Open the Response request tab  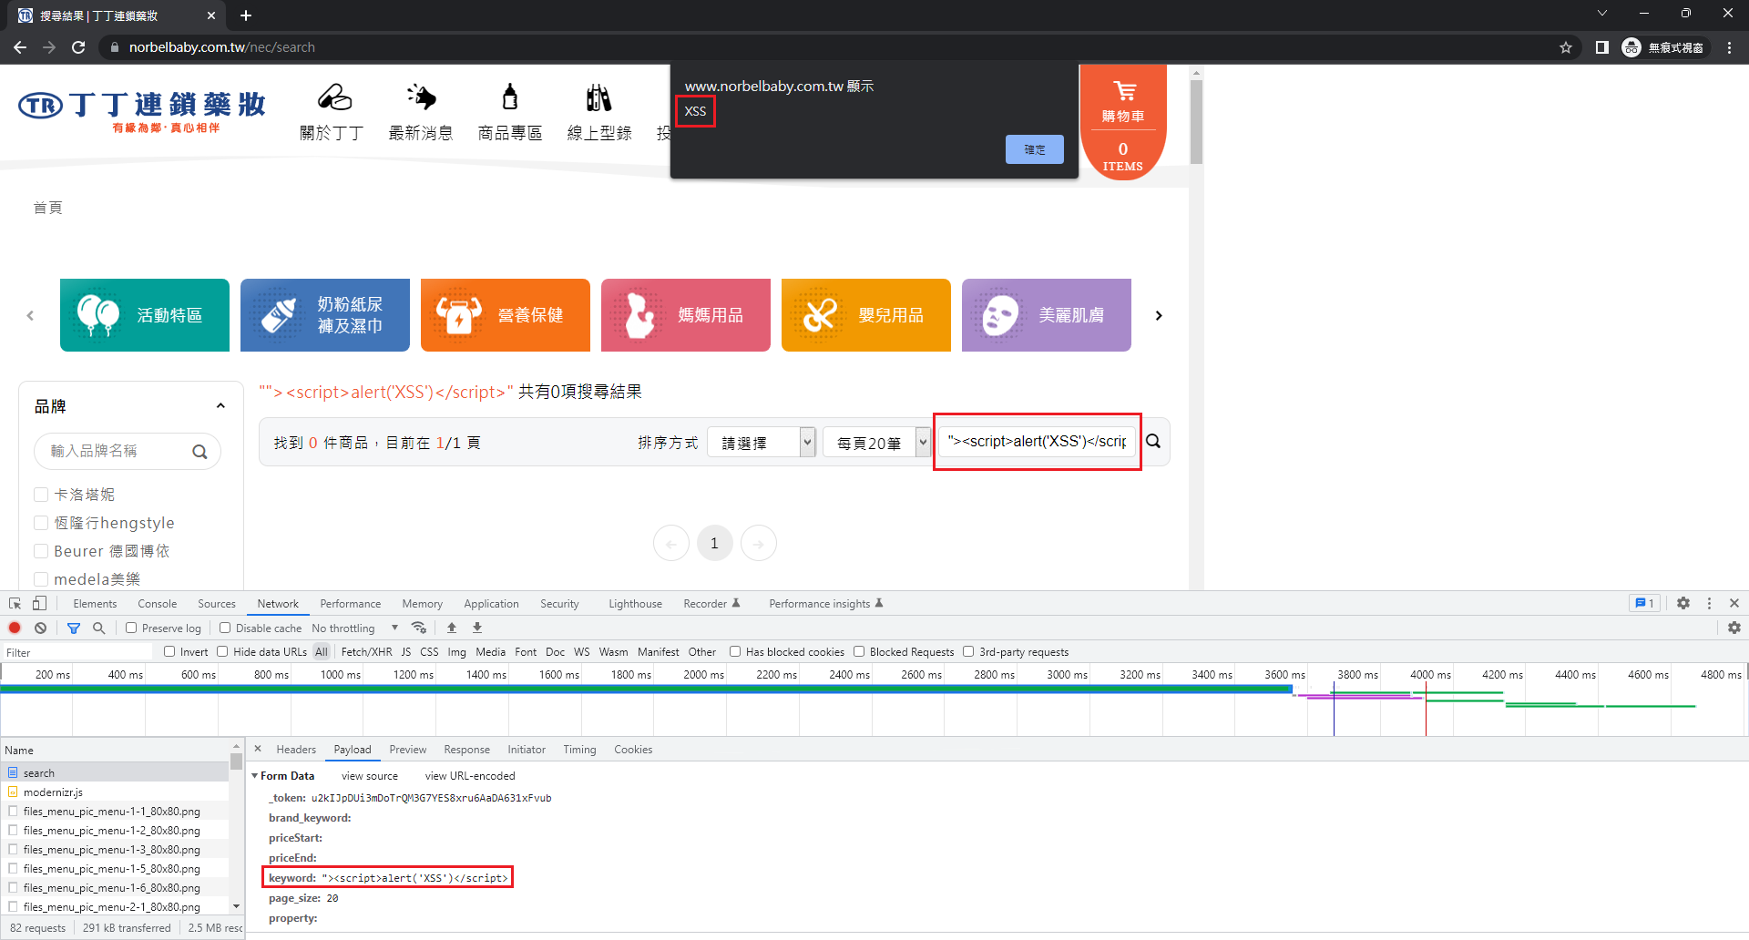point(466,750)
